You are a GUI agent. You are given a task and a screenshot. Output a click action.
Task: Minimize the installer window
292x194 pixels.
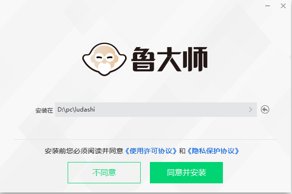[x=268, y=6]
